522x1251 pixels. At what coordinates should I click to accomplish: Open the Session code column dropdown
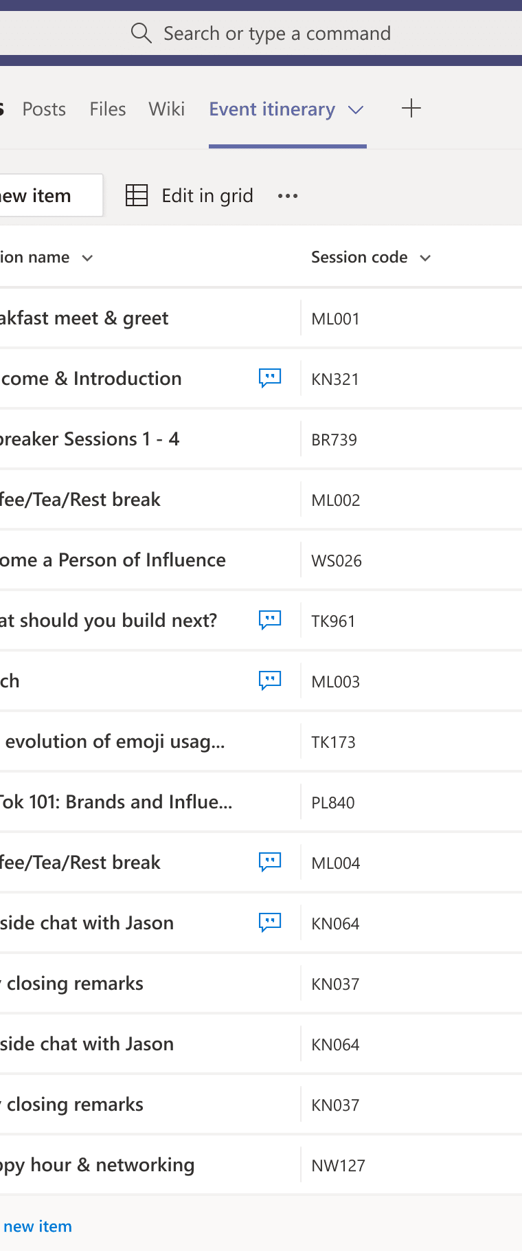pyautogui.click(x=425, y=258)
